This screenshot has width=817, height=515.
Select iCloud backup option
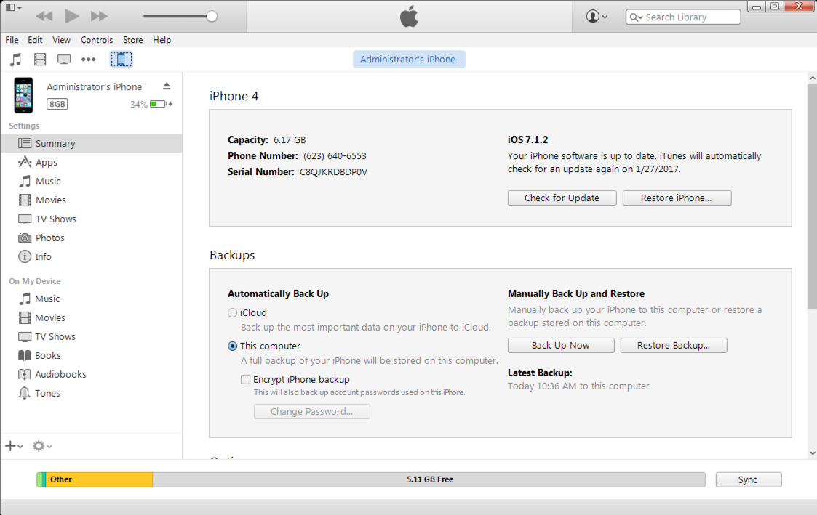click(232, 312)
